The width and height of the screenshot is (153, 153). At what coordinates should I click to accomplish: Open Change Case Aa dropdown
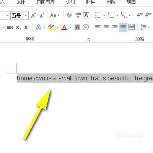click(55, 15)
